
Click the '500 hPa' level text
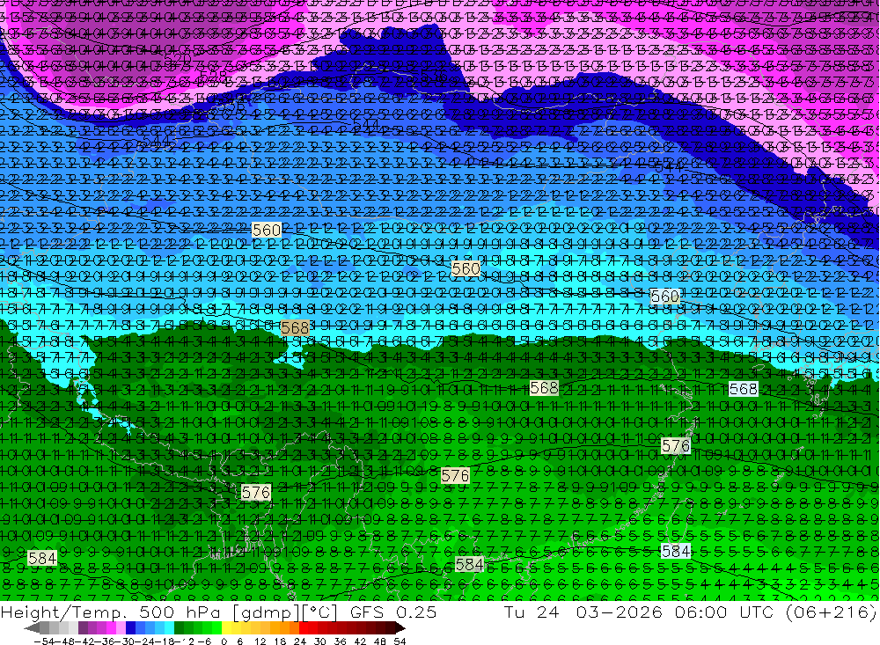pos(180,613)
